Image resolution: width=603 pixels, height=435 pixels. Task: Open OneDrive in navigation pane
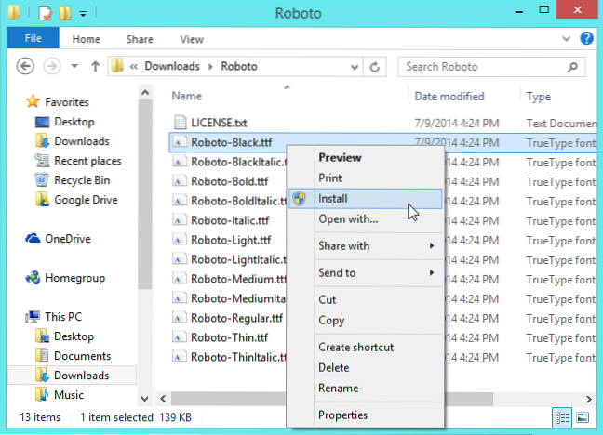(x=69, y=238)
